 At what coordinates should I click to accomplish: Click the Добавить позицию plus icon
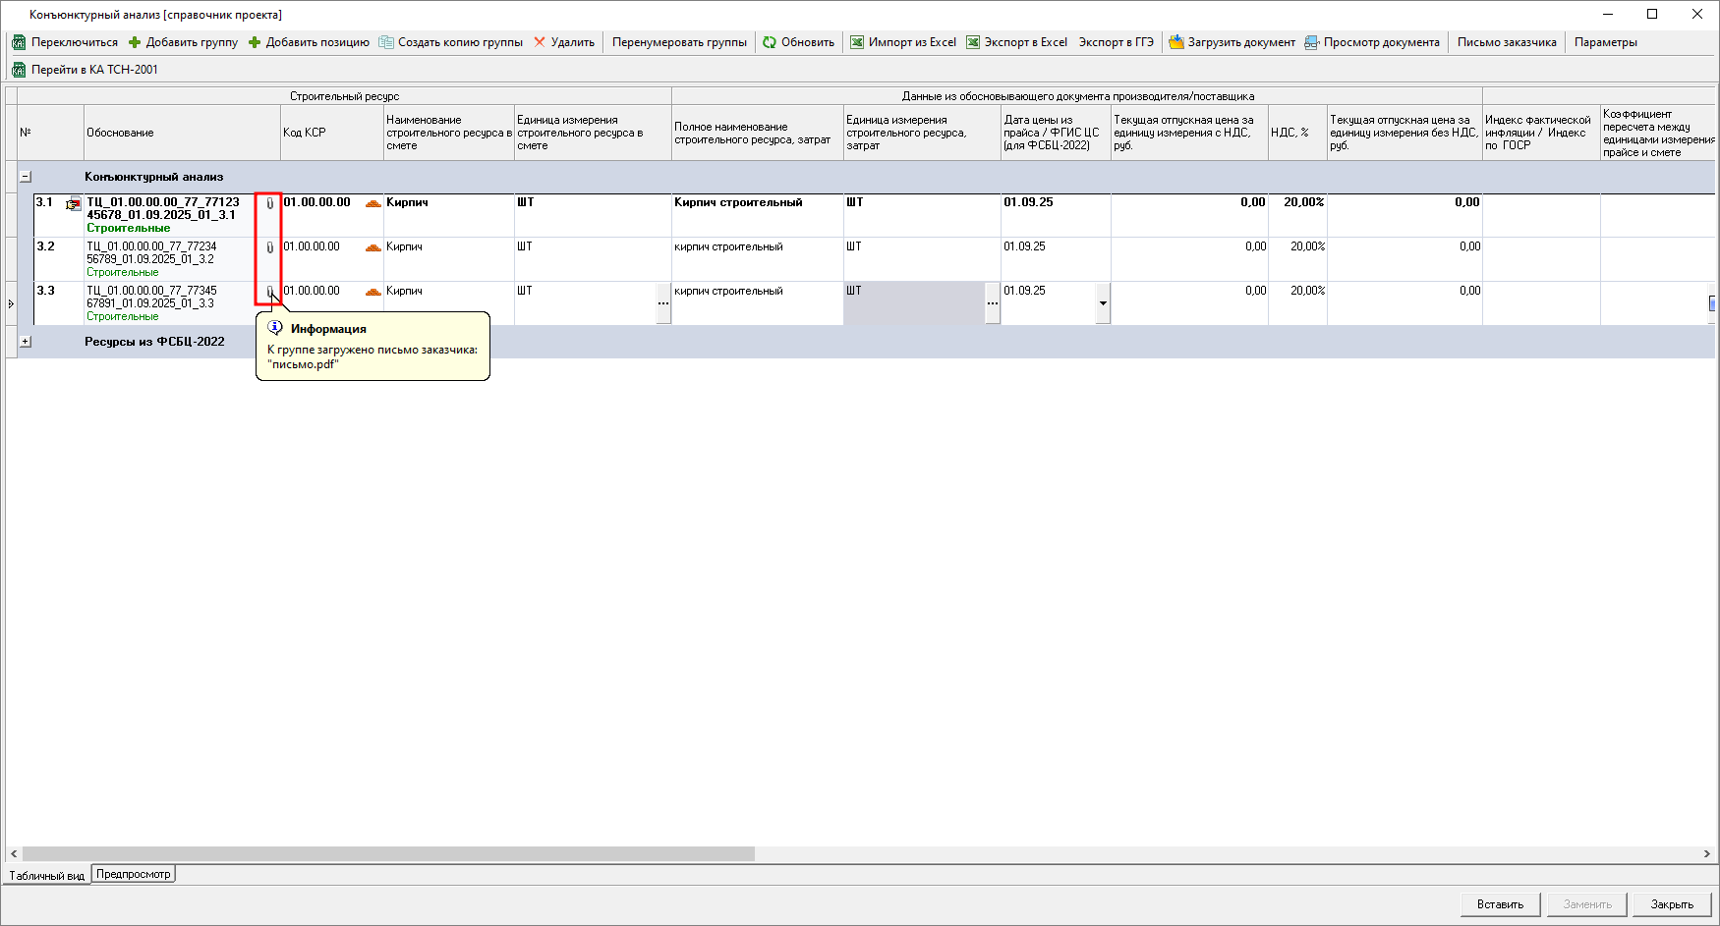255,42
